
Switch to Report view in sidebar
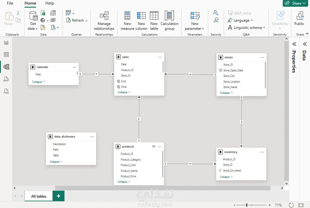(x=6, y=43)
